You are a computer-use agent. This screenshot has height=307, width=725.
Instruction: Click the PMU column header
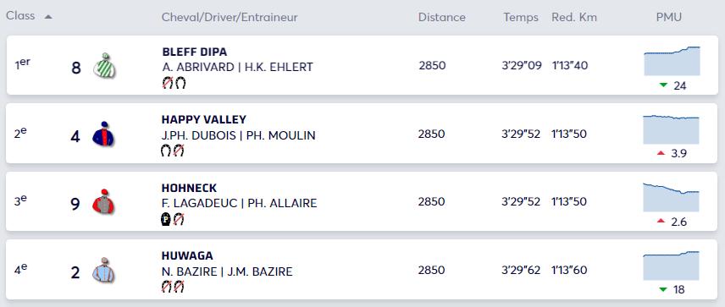coord(668,18)
